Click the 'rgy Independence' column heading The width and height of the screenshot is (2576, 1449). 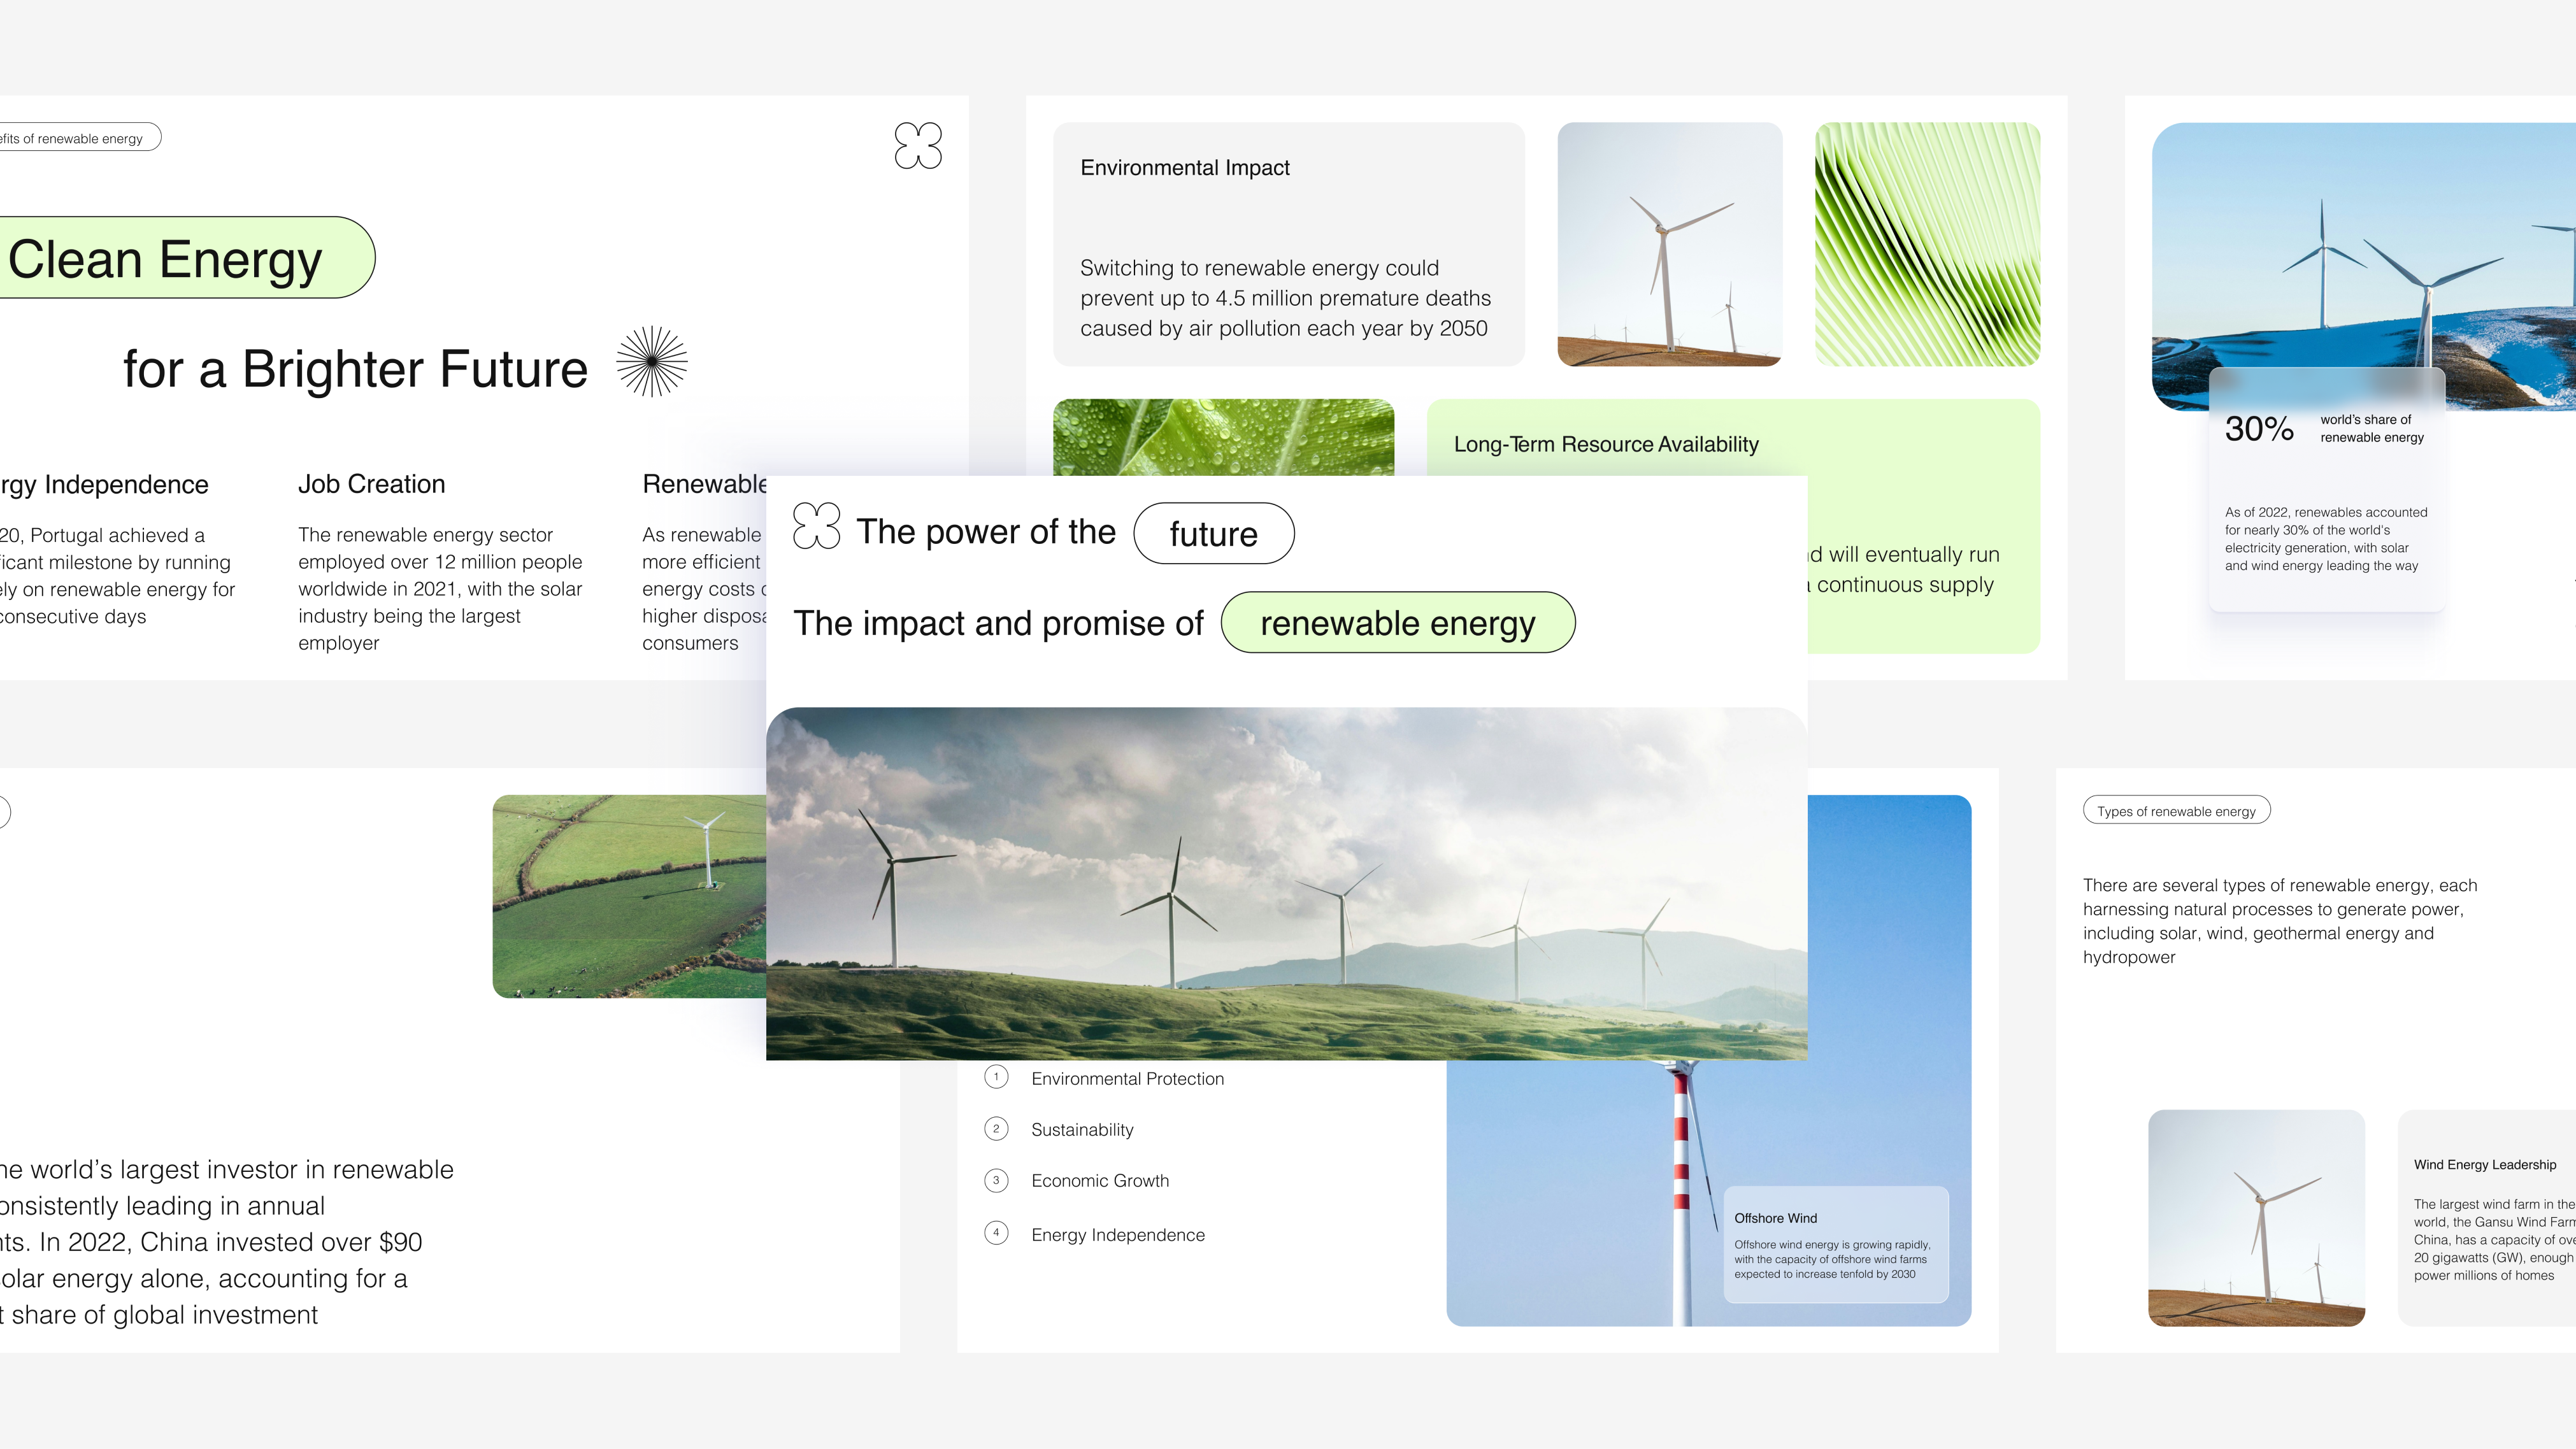pos(104,485)
